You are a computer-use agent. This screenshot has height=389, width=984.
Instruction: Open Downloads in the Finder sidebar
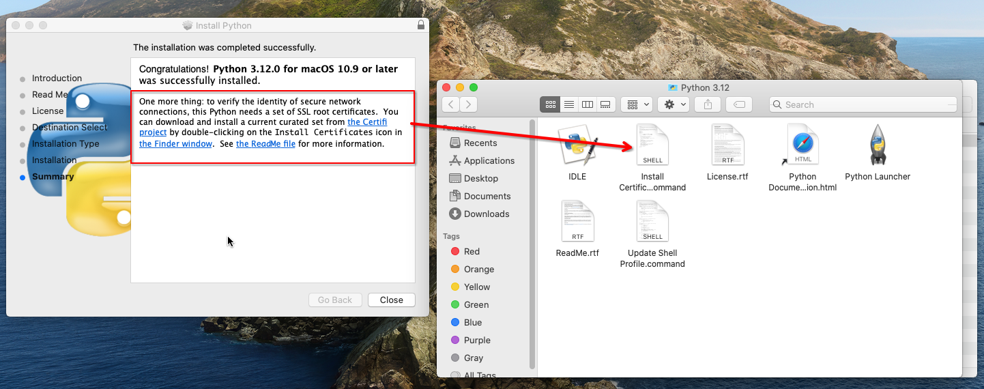point(486,214)
